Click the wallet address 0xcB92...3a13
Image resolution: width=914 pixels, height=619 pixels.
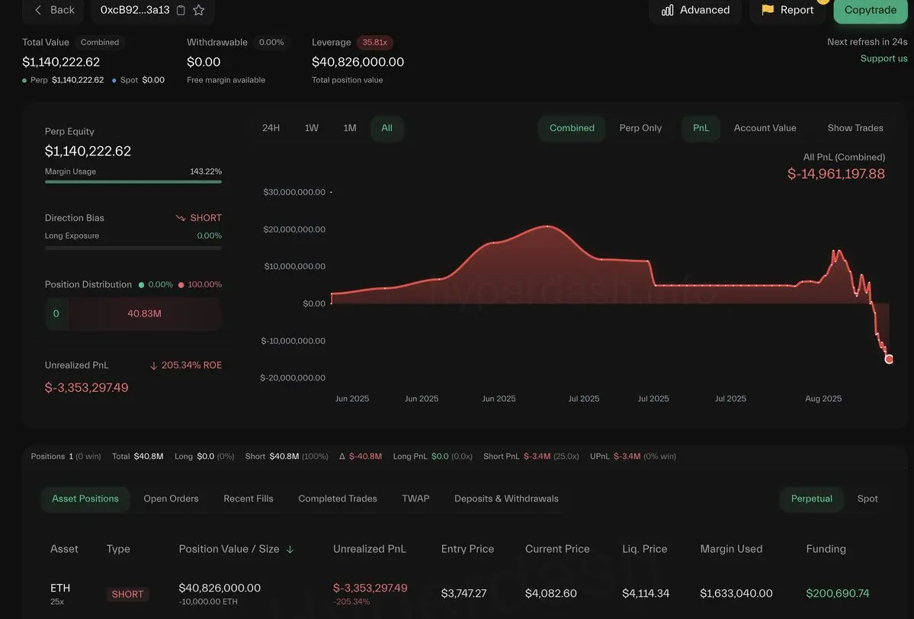135,10
